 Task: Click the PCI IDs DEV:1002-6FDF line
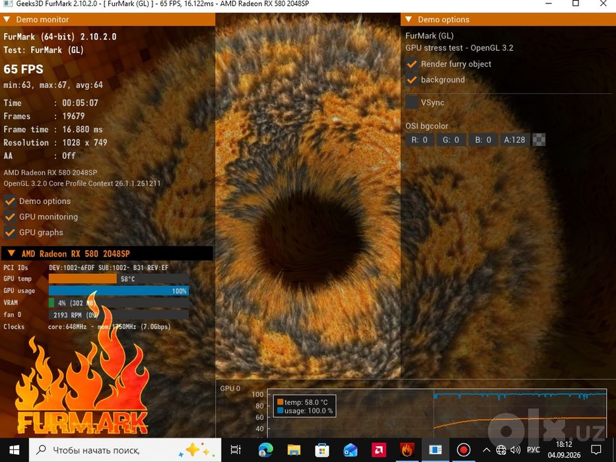[86, 268]
